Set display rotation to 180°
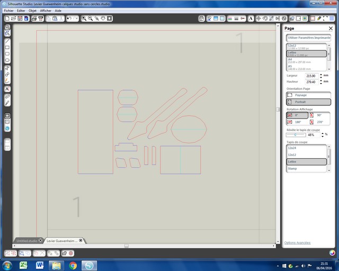The image size is (339, 271). coord(297,122)
